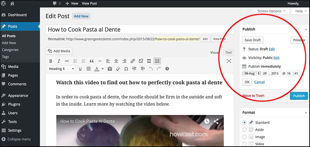Open the month 08-Aug selector

pos(252,73)
